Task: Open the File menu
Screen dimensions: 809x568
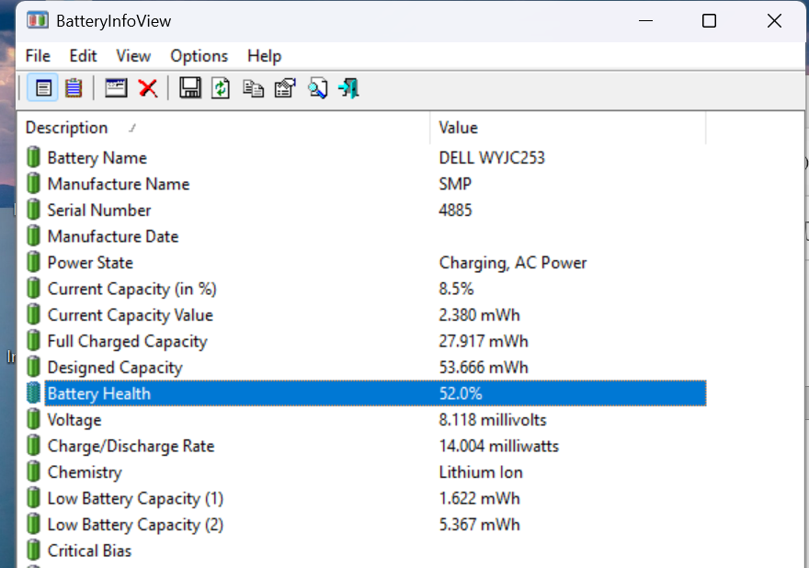Action: coord(38,56)
